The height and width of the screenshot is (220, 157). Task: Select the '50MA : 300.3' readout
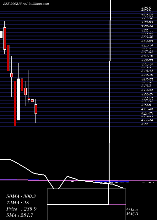[x=21, y=196]
